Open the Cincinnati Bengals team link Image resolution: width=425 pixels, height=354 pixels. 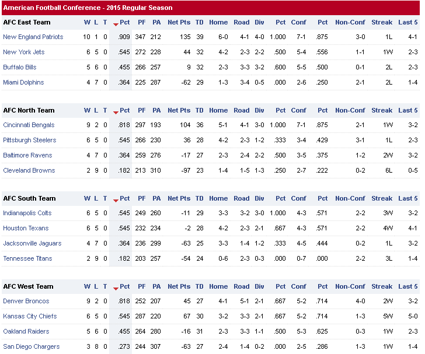(x=29, y=125)
